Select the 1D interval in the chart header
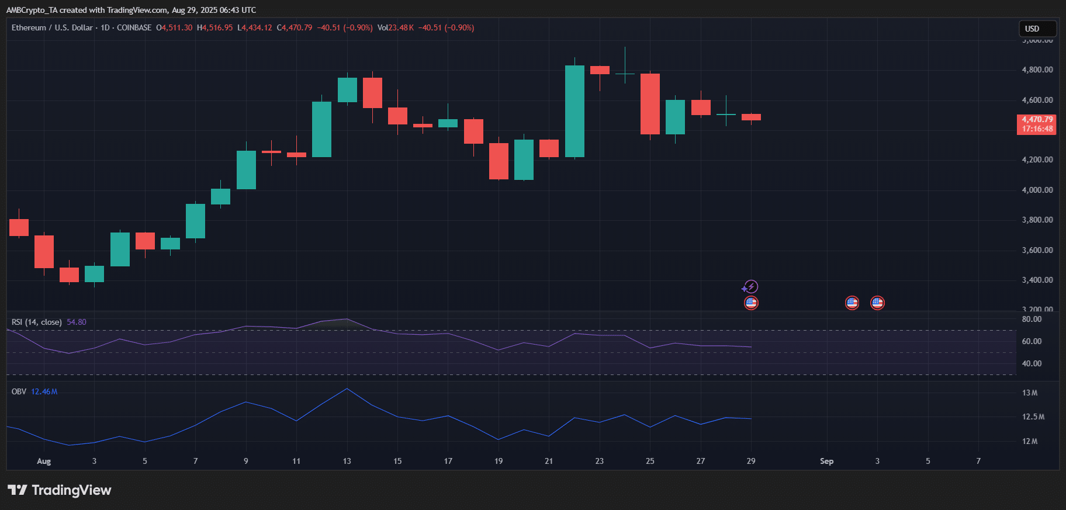 (105, 28)
